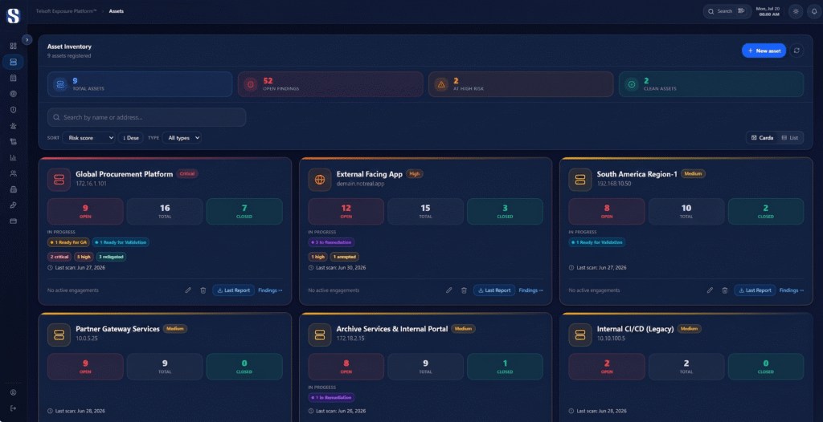Click the 3 Closed tile of External Facing App

[x=505, y=211]
